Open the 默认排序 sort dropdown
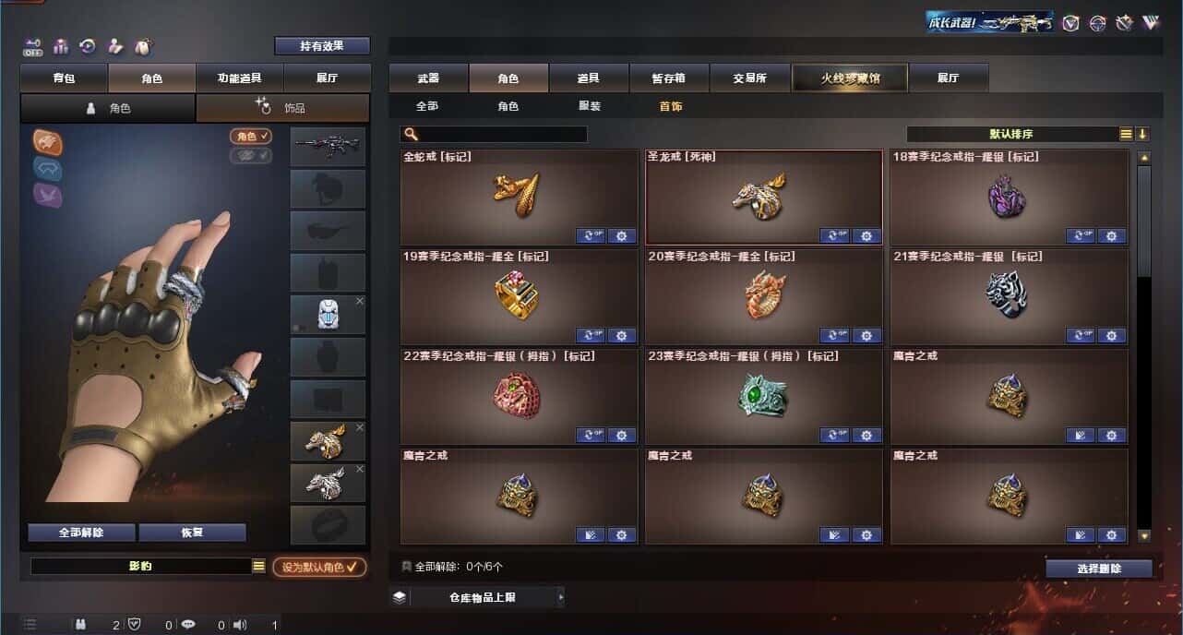The width and height of the screenshot is (1183, 635). pos(1012,134)
